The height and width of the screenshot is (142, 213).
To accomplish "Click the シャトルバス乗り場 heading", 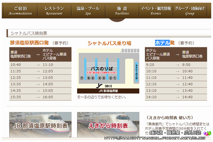I will [x=109, y=43].
